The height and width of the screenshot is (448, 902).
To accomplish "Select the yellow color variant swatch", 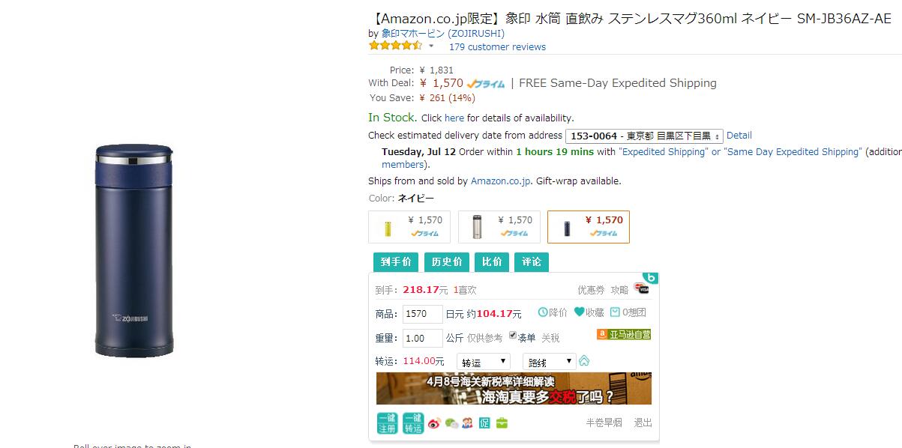I will (409, 227).
